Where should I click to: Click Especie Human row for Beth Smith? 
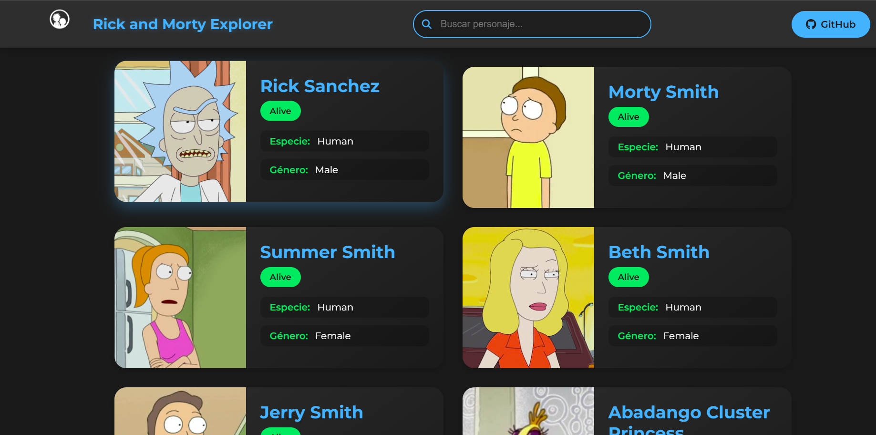(693, 307)
